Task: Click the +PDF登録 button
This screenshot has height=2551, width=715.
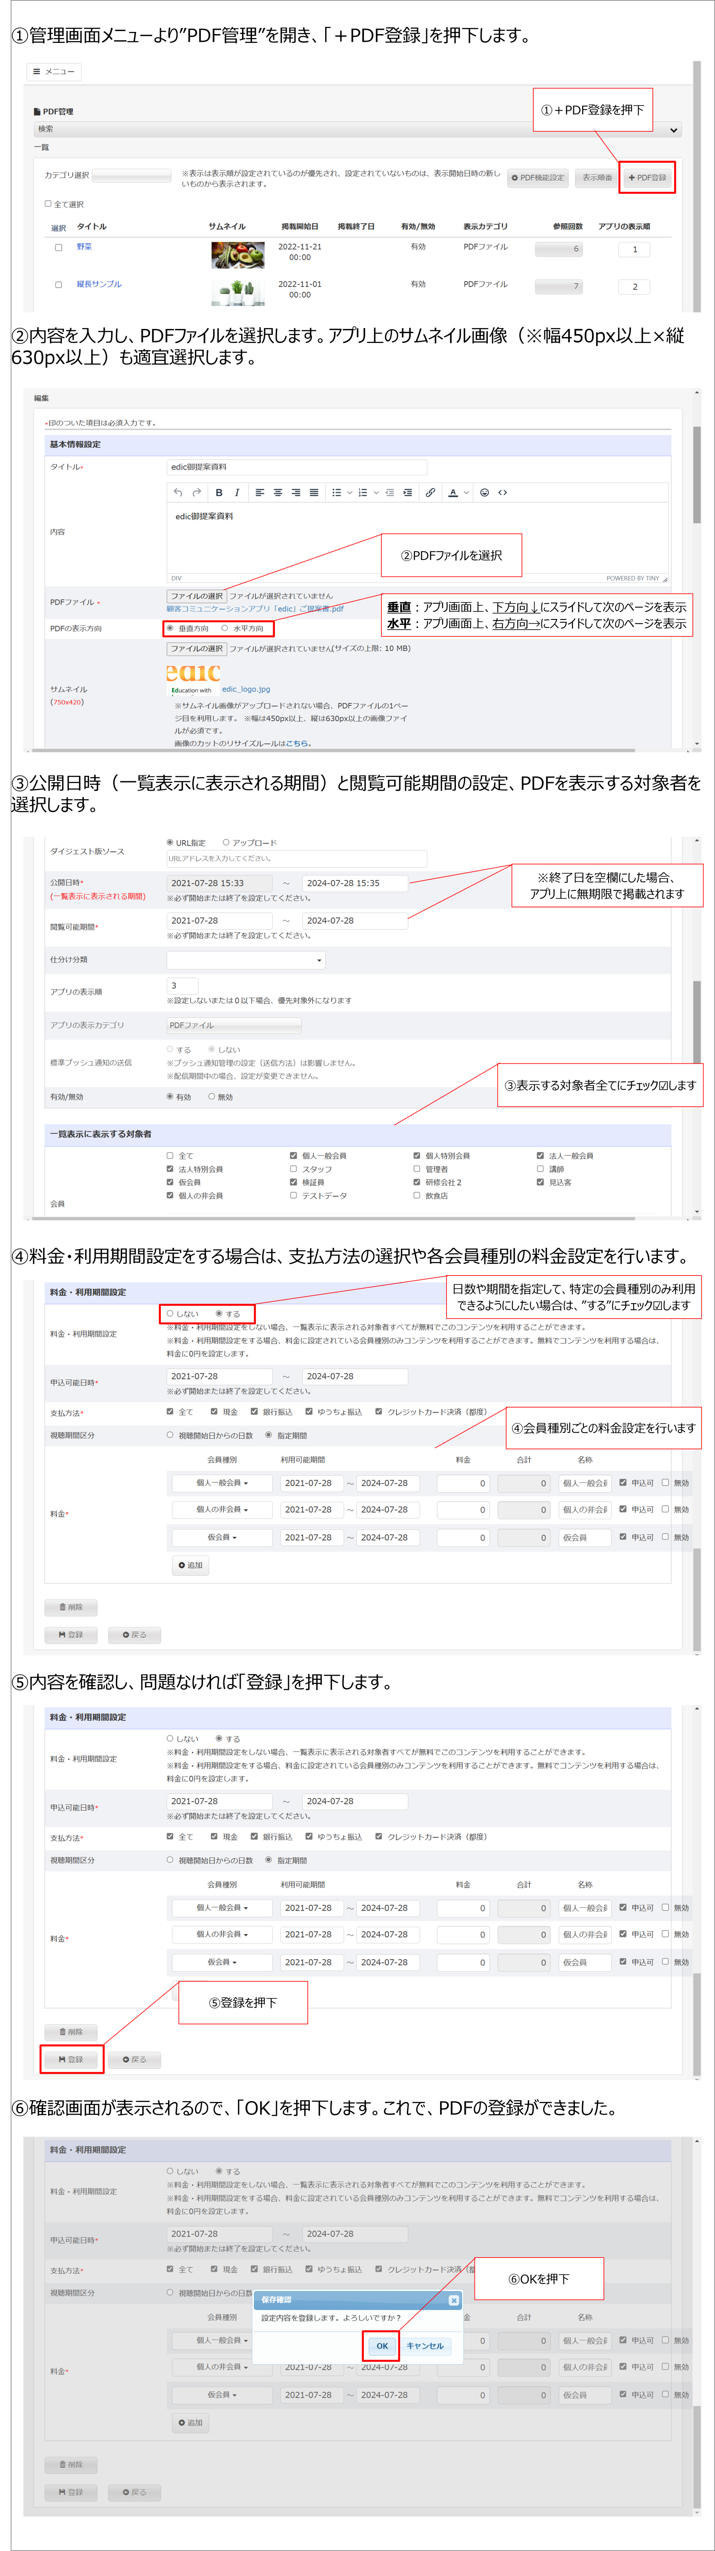Action: [648, 177]
